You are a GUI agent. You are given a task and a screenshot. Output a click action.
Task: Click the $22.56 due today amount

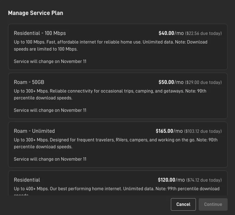(203, 33)
